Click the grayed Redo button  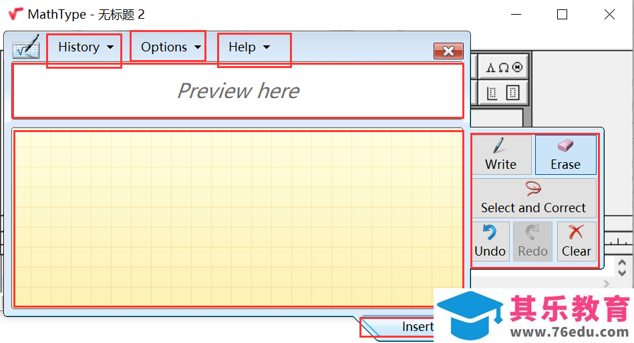coord(532,241)
